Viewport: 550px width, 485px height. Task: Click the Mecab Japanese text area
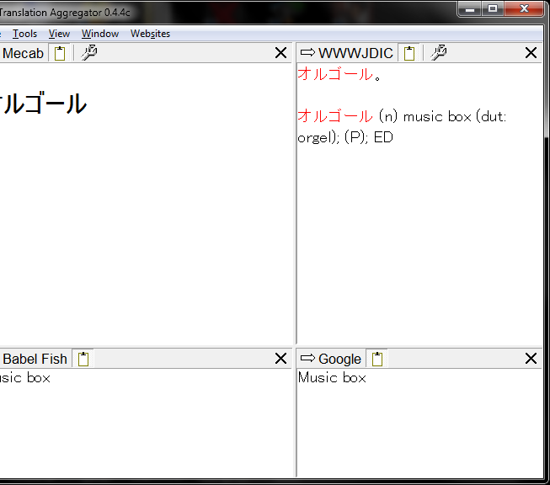[x=42, y=104]
